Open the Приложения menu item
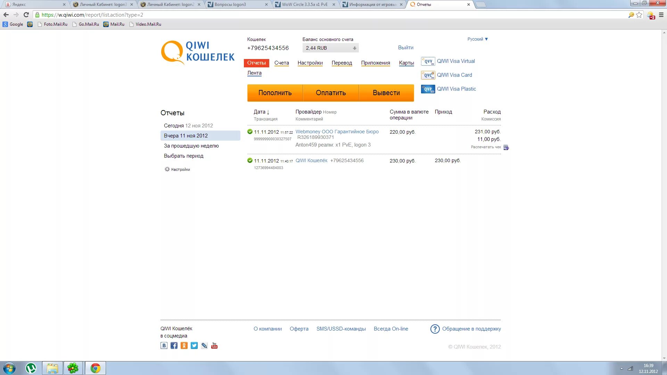 (x=375, y=63)
